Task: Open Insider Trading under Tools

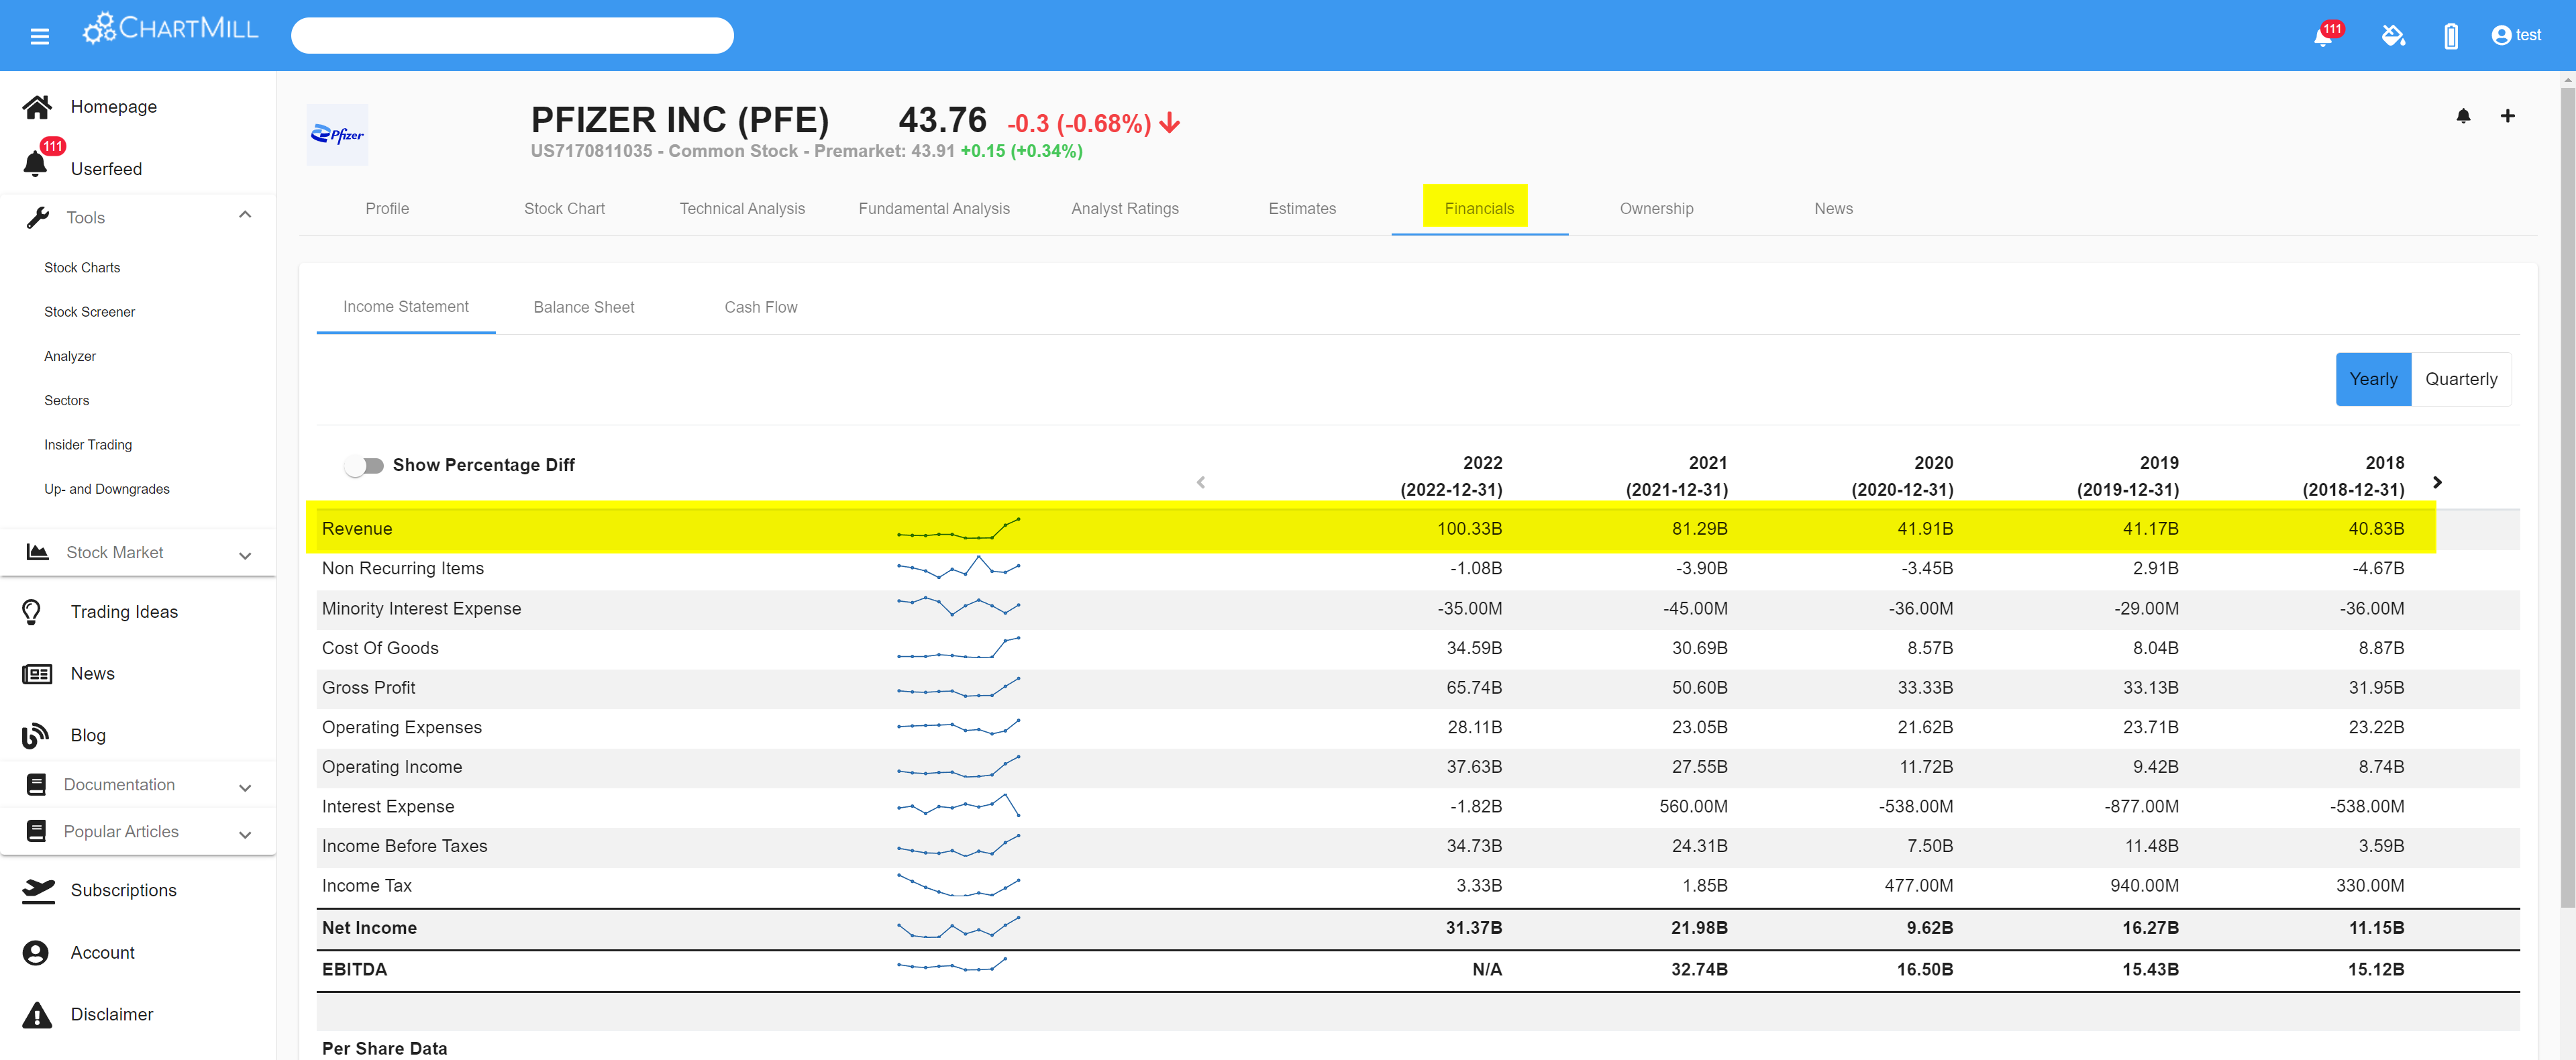Action: point(88,445)
